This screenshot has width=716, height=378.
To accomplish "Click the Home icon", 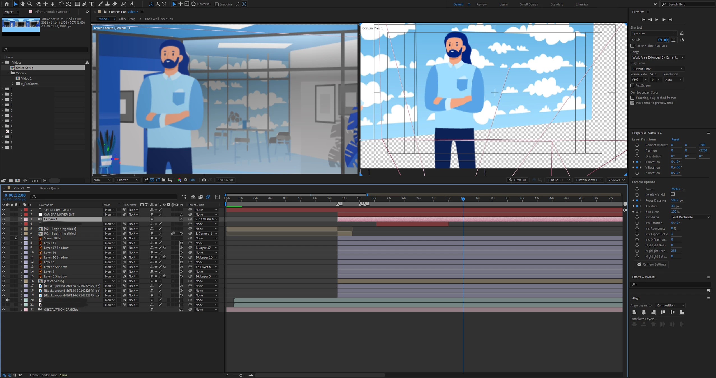I will pyautogui.click(x=7, y=4).
